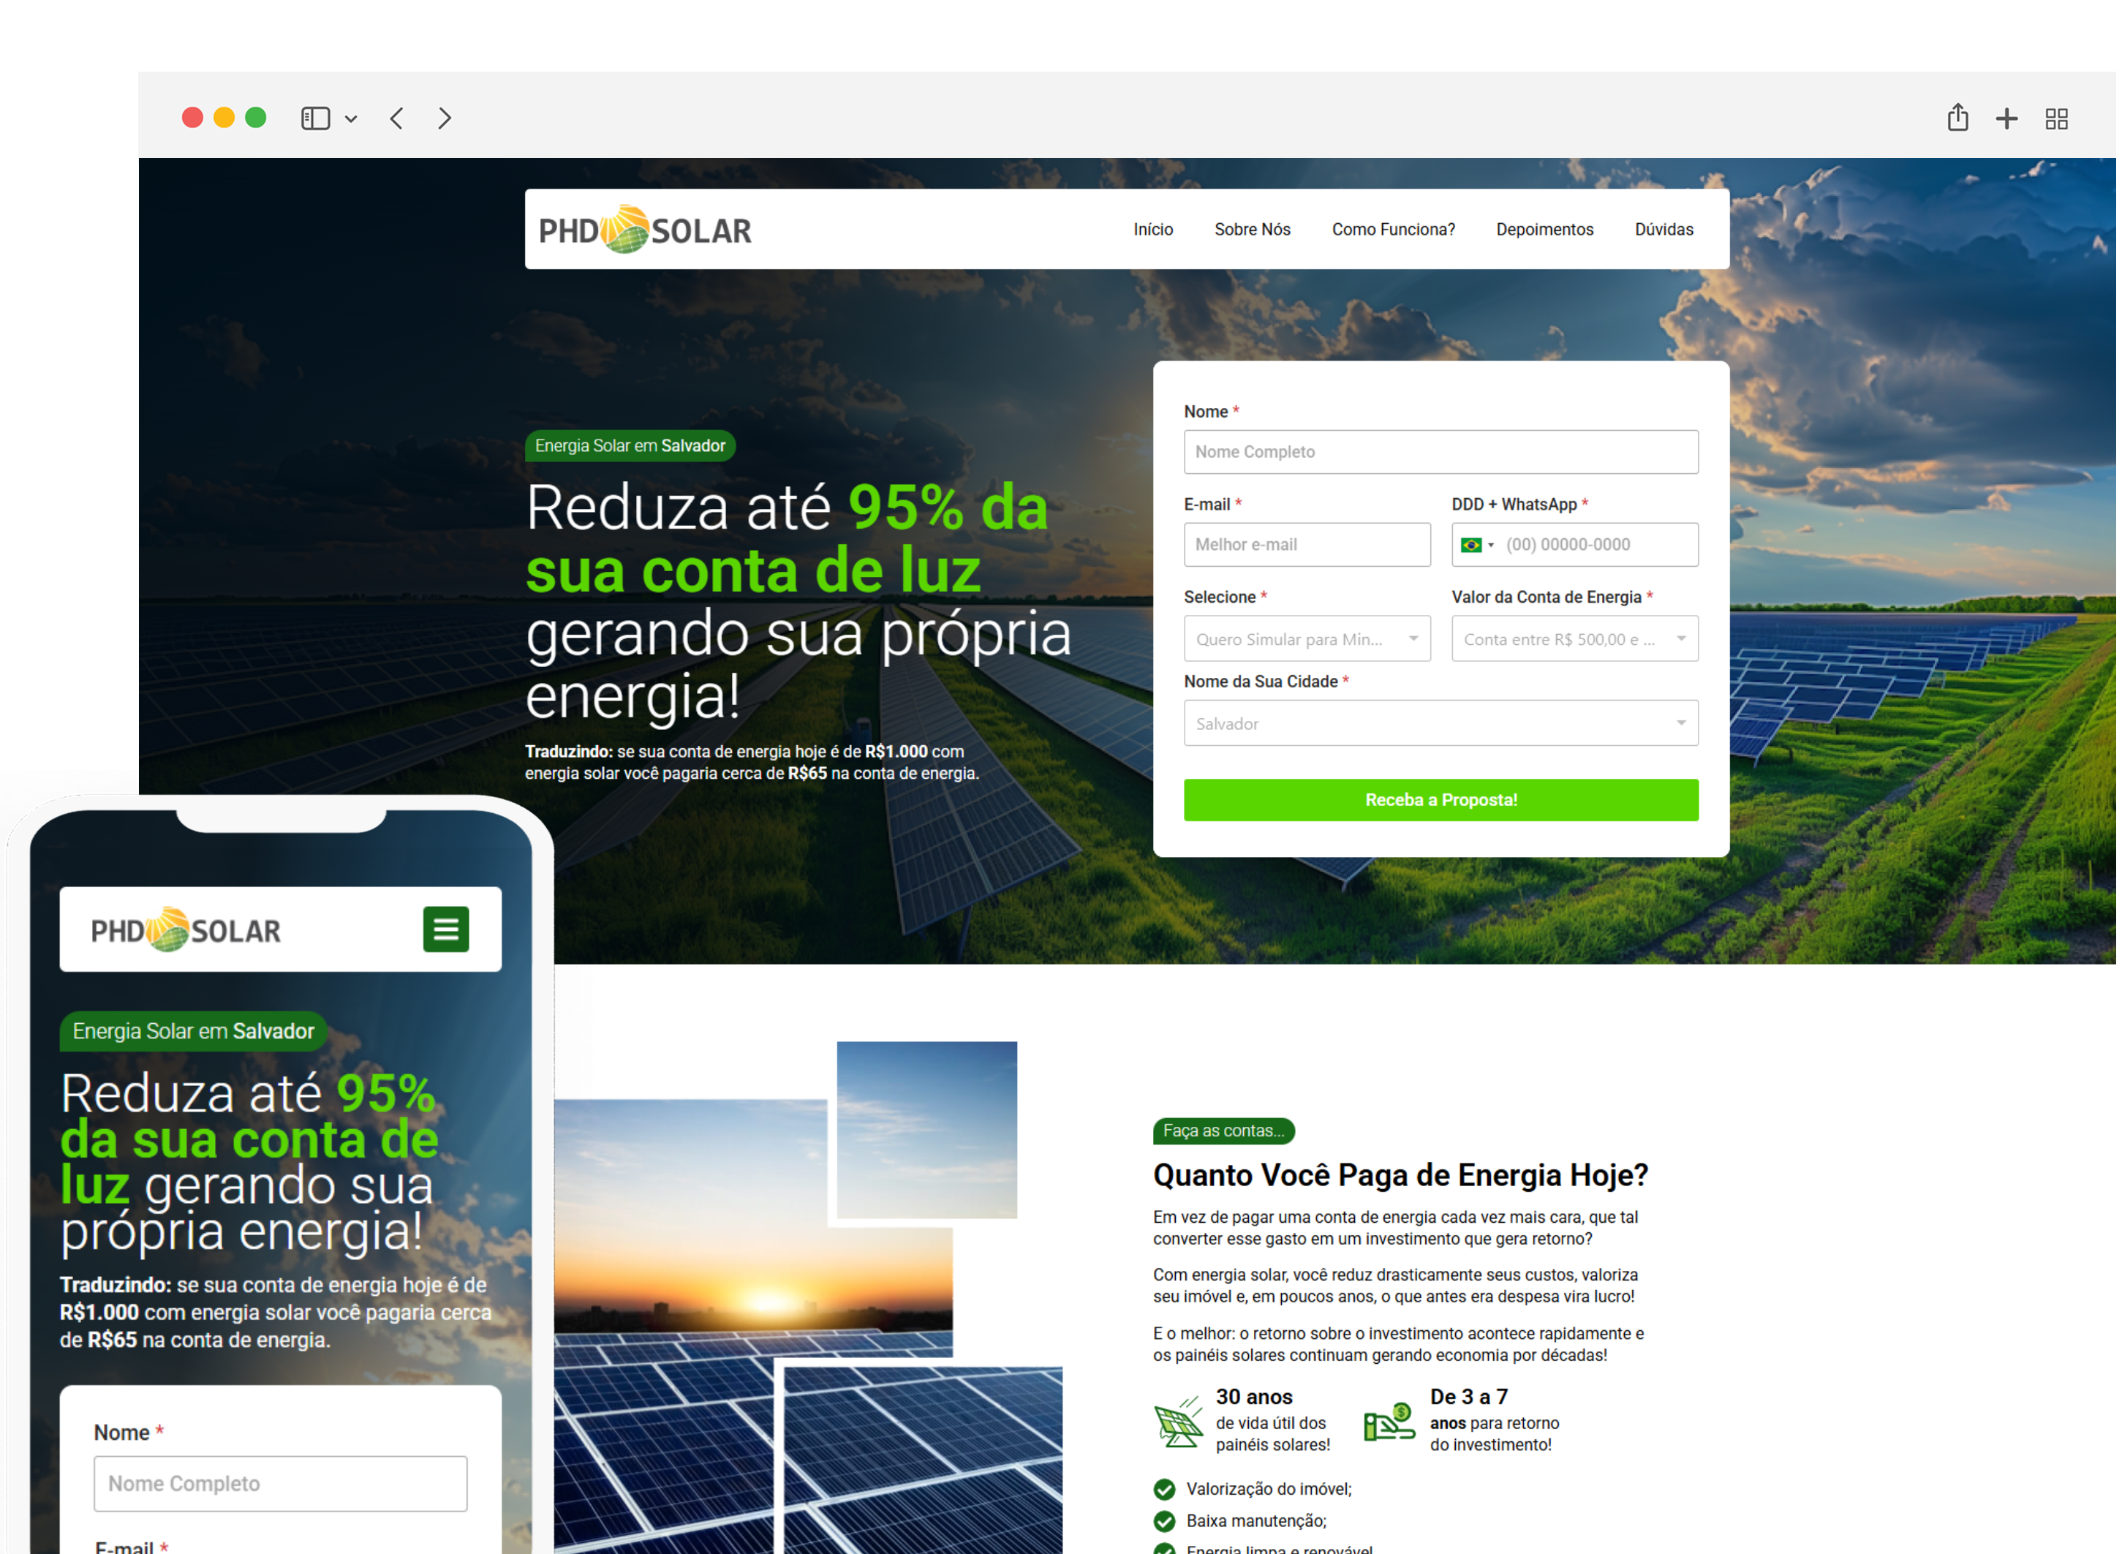Open the sidebar options chevron in toolbar
2122x1554 pixels.
tap(351, 119)
